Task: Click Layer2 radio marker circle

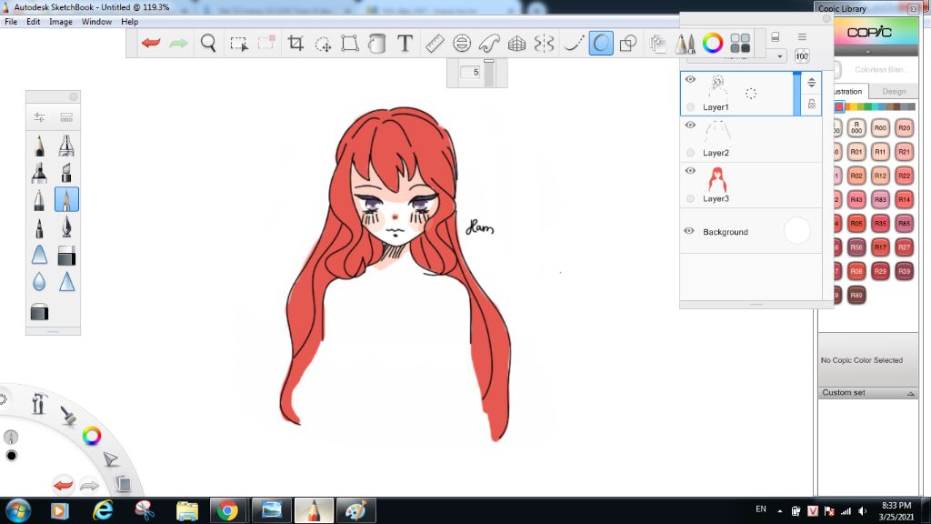Action: coord(690,153)
